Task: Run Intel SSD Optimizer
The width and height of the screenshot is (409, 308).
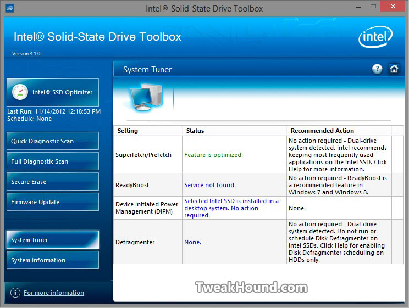Action: pyautogui.click(x=53, y=92)
